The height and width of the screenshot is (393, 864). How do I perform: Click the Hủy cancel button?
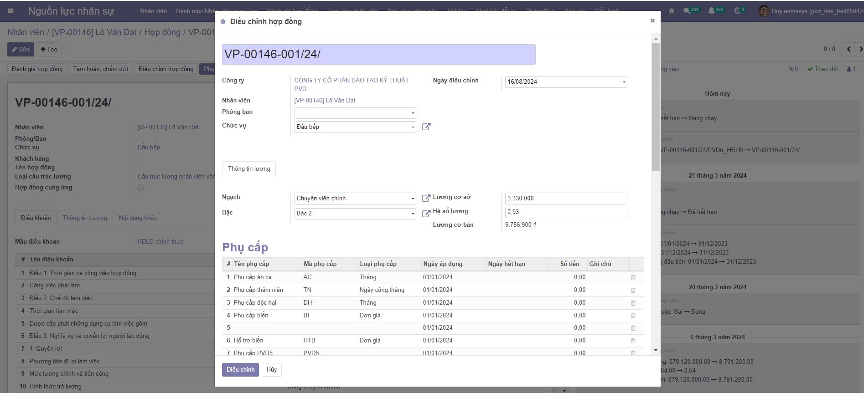click(x=272, y=369)
